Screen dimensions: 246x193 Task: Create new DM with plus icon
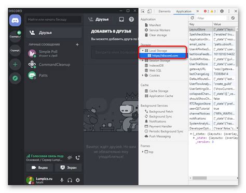77,44
